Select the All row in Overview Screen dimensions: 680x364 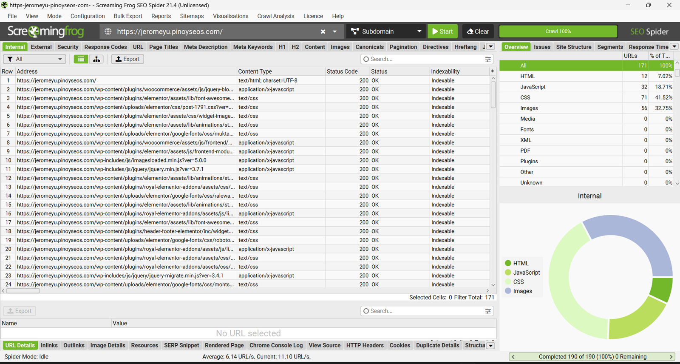pos(587,65)
